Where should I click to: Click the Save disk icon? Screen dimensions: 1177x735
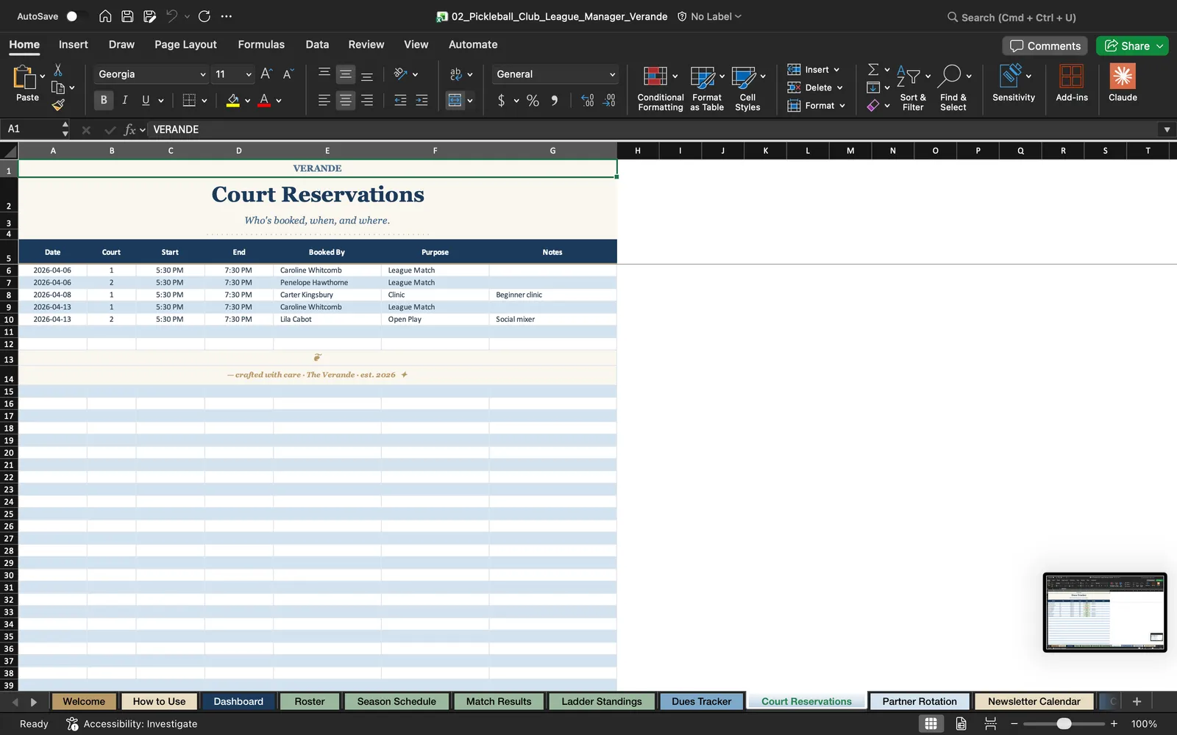click(x=127, y=16)
